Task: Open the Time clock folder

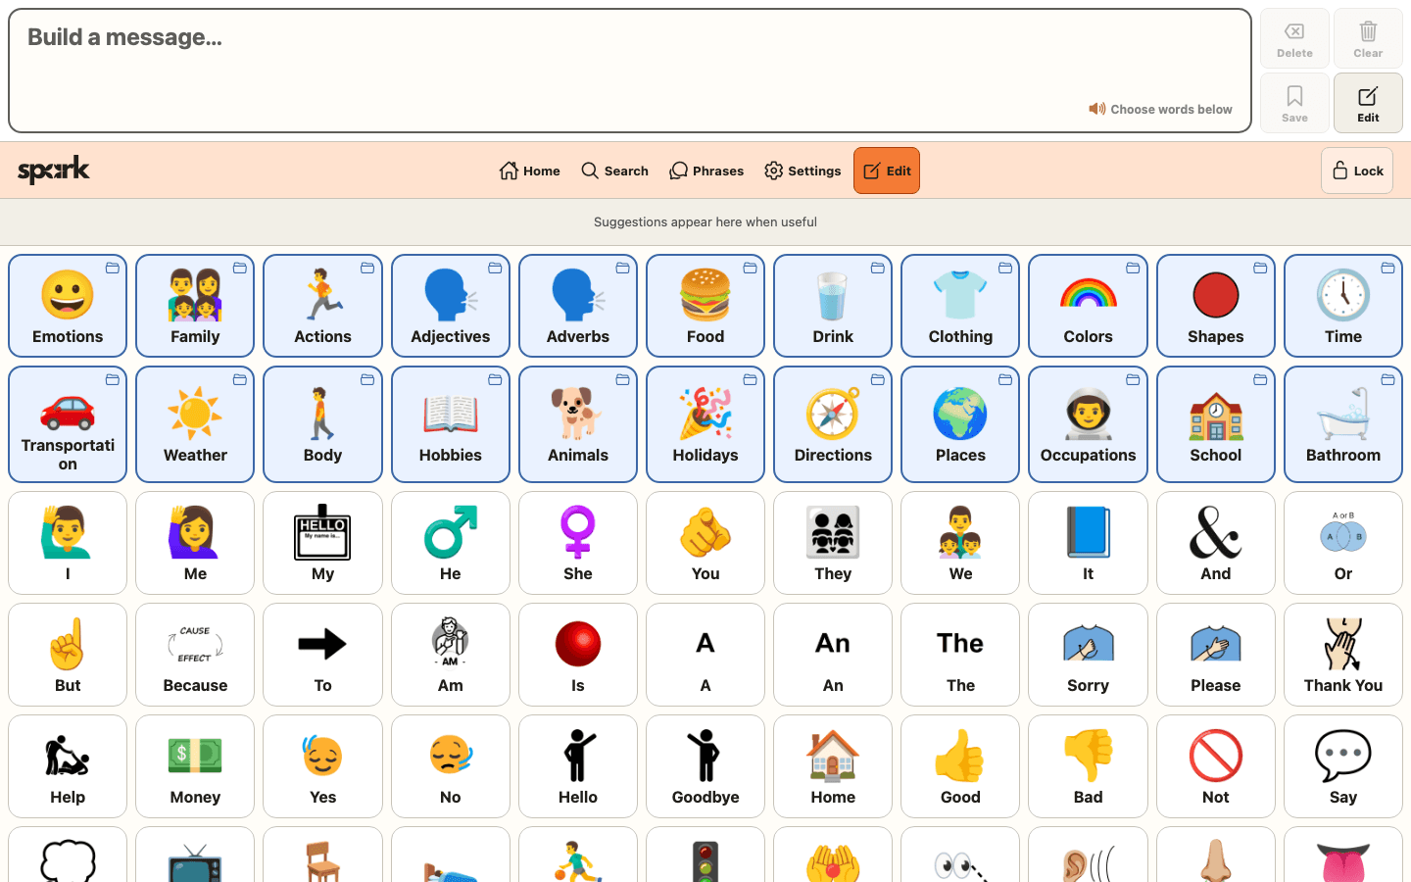Action: click(1343, 306)
